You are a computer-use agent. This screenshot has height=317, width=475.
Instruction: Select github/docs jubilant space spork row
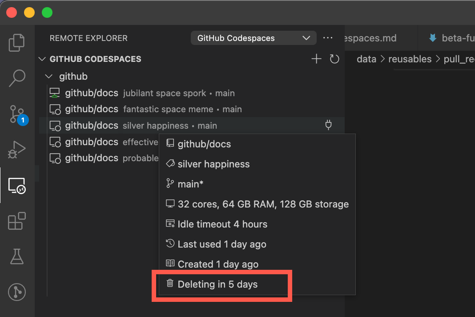[192, 93]
